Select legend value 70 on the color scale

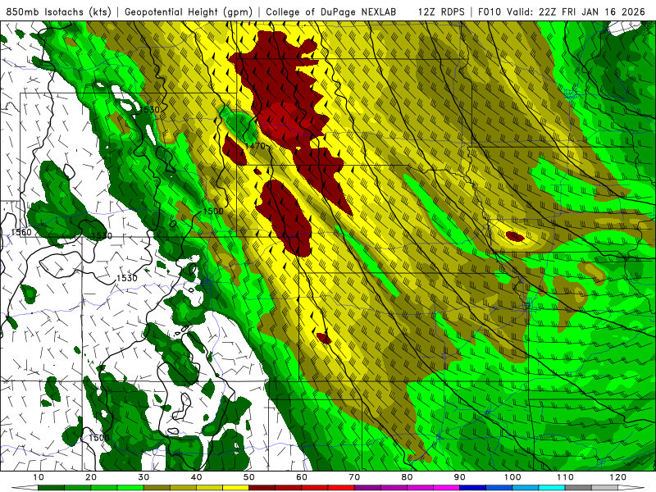pos(354,477)
